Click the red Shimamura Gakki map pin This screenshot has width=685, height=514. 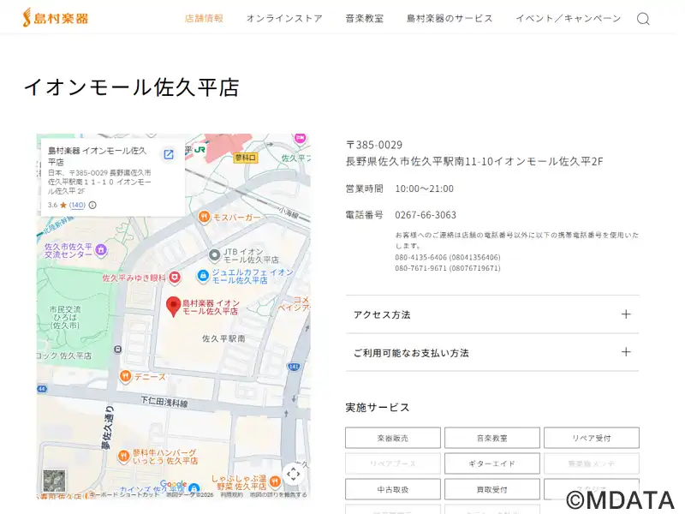(x=173, y=306)
